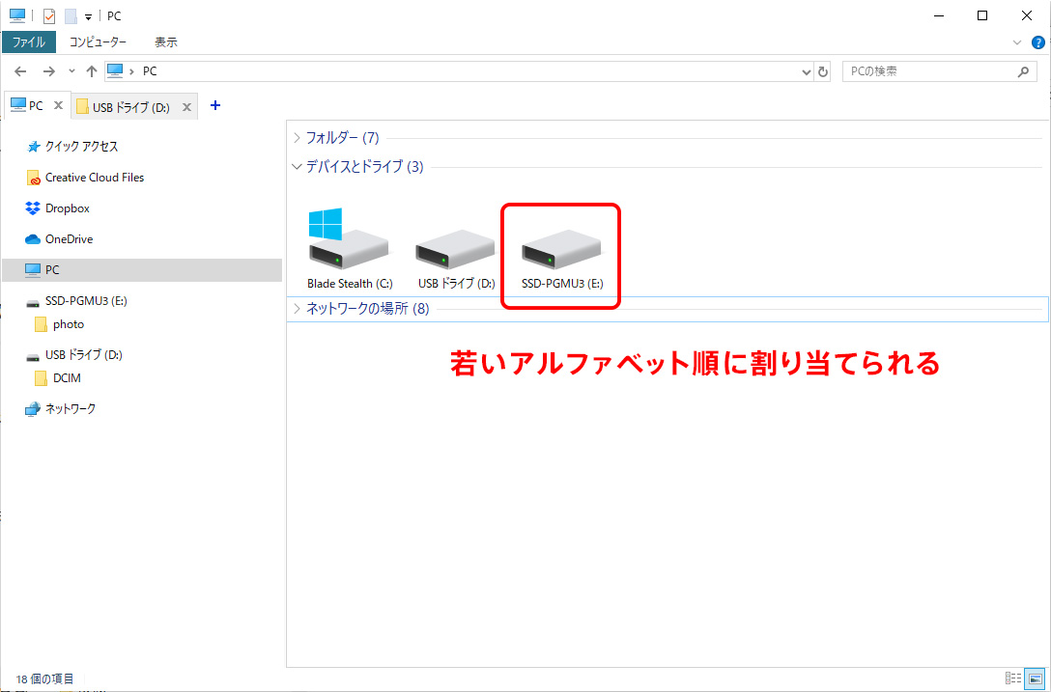Switch to large thumbnail view in status bar
This screenshot has height=692, width=1051.
(x=1036, y=678)
